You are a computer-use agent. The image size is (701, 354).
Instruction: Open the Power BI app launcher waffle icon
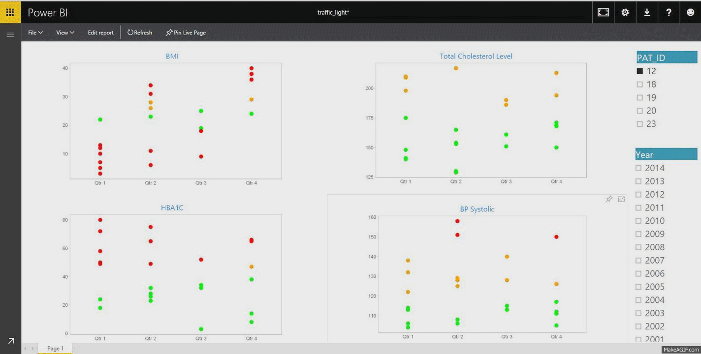click(9, 12)
